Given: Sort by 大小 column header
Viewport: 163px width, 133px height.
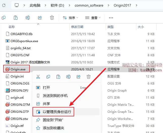Looking at the screenshot, I should [x=141, y=27].
